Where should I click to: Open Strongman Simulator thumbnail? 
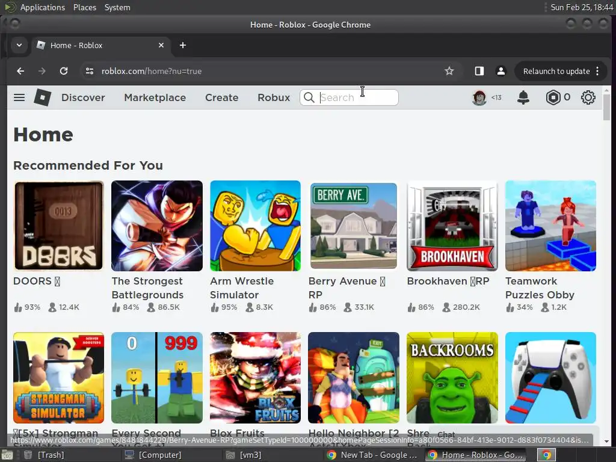coord(58,378)
